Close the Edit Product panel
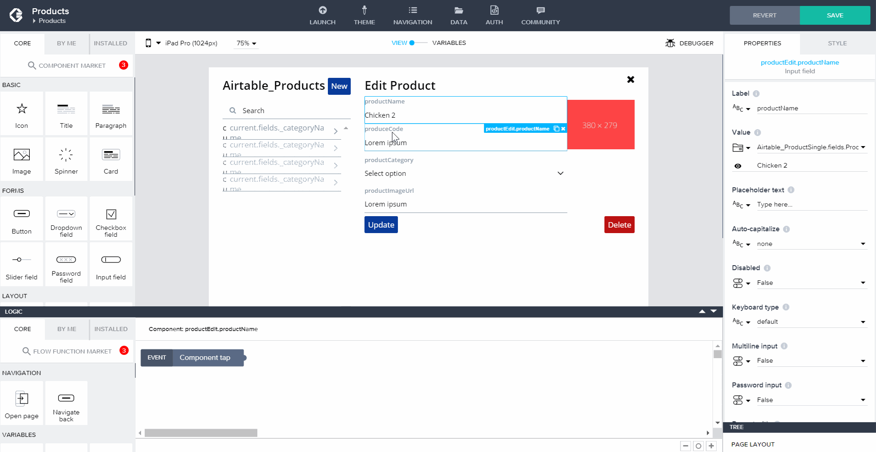The image size is (876, 452). [631, 80]
